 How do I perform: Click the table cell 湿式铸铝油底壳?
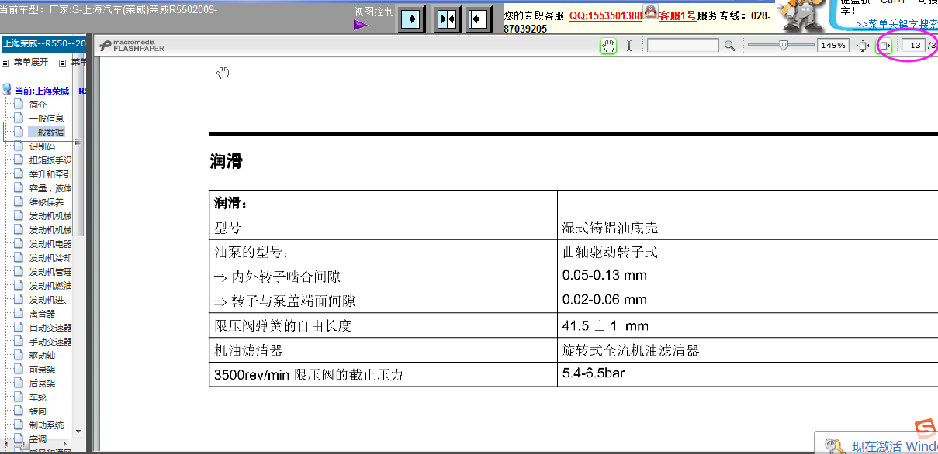(x=610, y=228)
